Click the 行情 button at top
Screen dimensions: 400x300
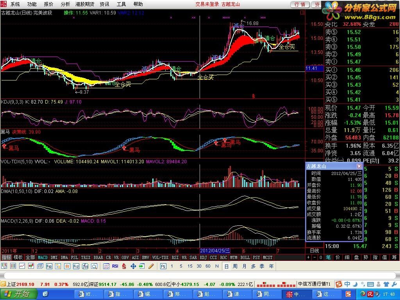[x=300, y=4]
